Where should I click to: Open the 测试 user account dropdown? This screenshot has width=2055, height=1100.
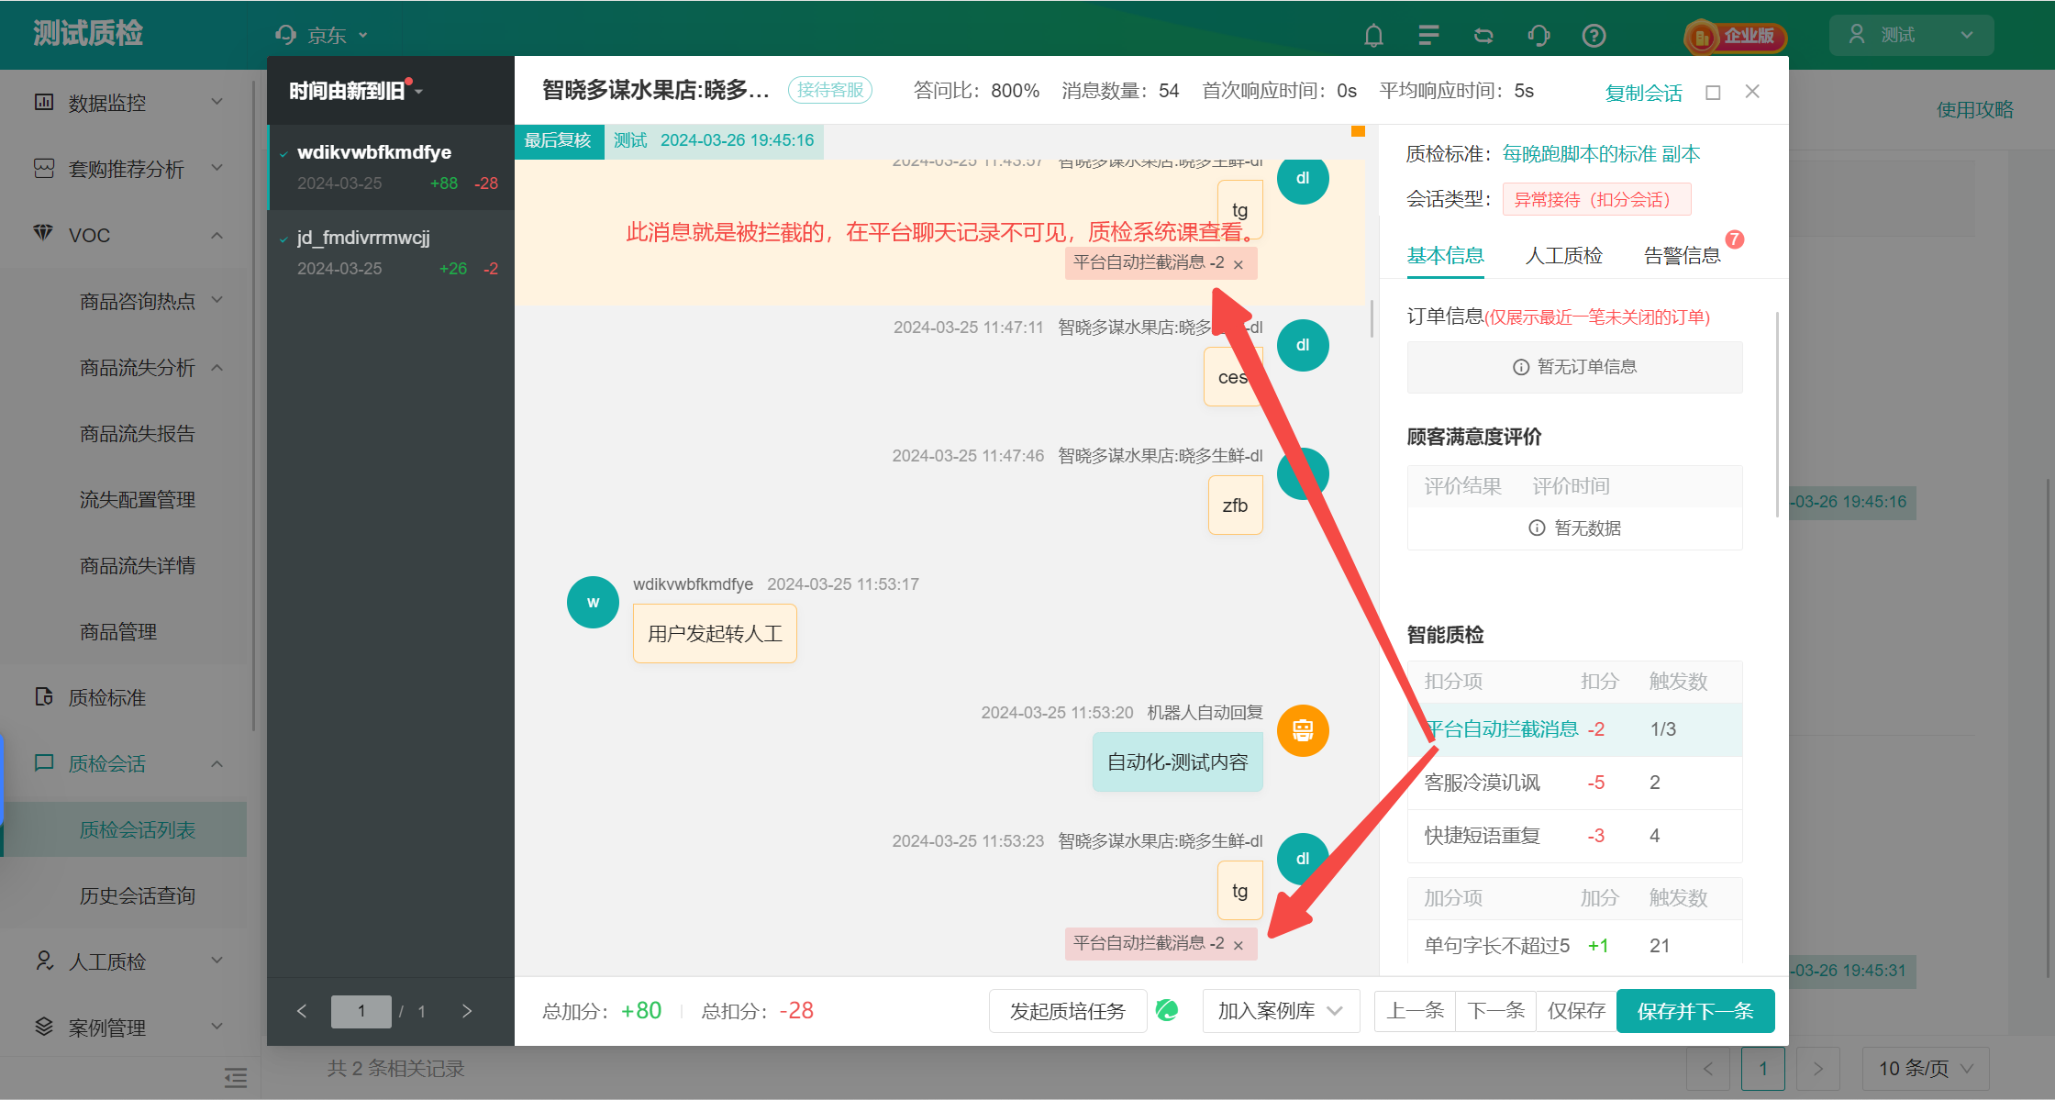(x=1911, y=35)
